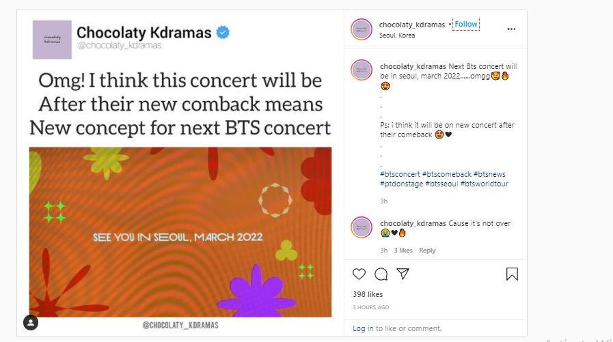Click tagged people icon on photo
Image resolution: width=613 pixels, height=342 pixels.
pos(31,322)
